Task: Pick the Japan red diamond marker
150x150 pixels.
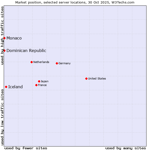Action: (x=39, y=81)
